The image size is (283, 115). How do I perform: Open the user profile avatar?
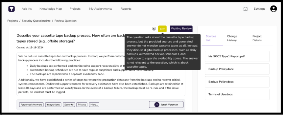(273, 9)
